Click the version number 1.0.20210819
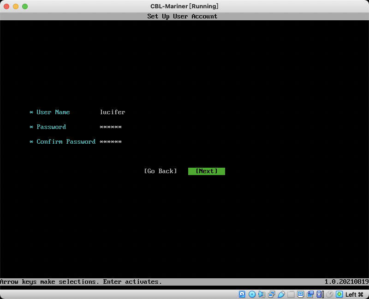 click(346, 281)
